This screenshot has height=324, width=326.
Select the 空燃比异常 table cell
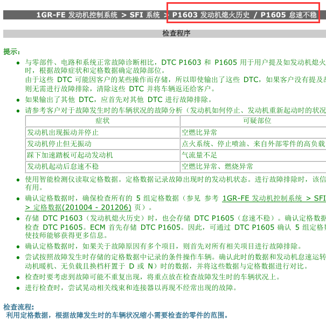coord(253,132)
